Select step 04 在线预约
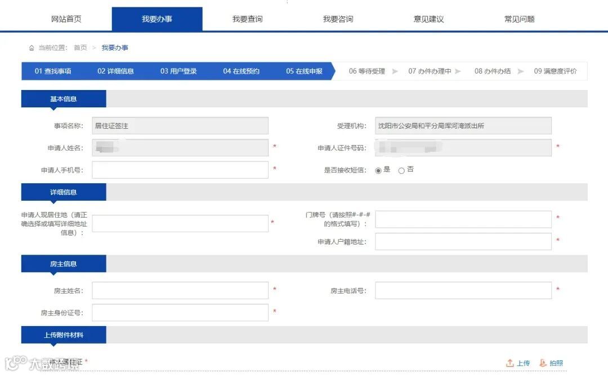 [241, 71]
